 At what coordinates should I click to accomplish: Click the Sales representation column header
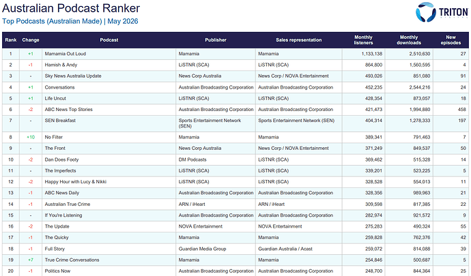pos(299,40)
